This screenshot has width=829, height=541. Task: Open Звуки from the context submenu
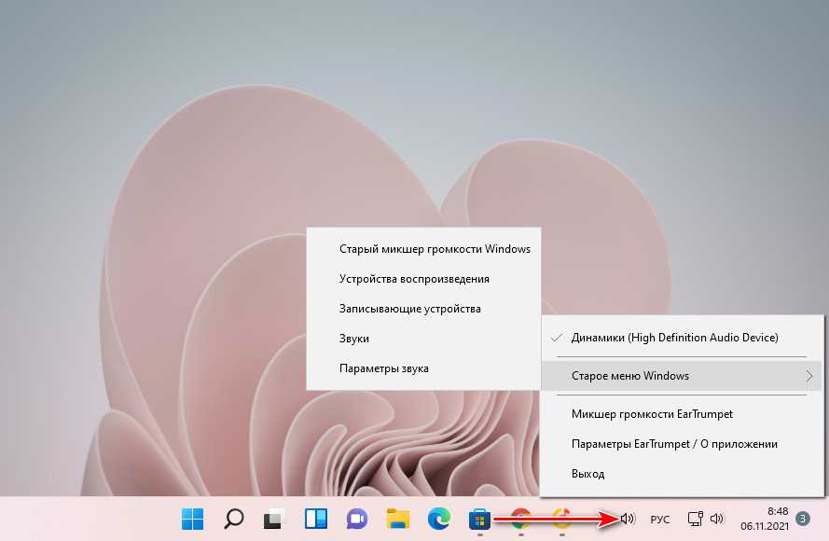click(x=354, y=339)
